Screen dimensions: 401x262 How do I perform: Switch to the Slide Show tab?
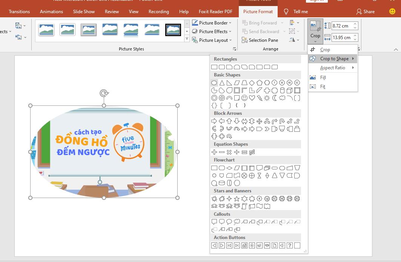tap(84, 12)
